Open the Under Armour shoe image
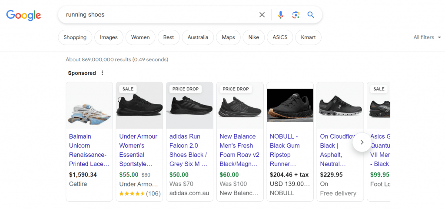Screen dimensions: 445x209 click(x=139, y=106)
